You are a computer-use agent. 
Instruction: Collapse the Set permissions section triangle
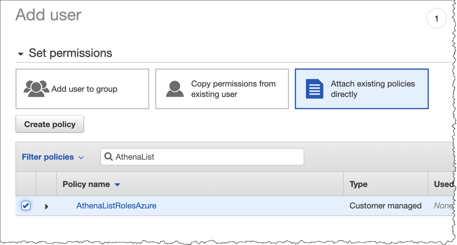point(21,54)
